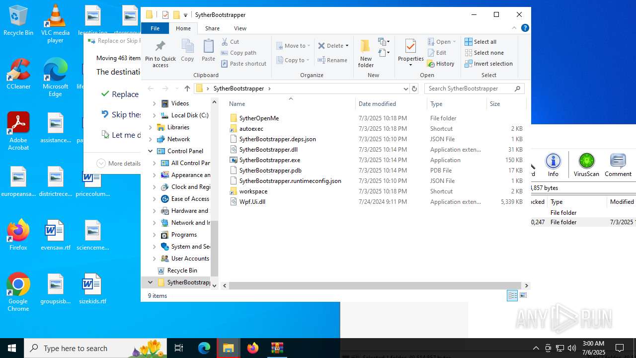Refresh the SytherBootstrapper folder view
636x358 pixels.
click(414, 89)
